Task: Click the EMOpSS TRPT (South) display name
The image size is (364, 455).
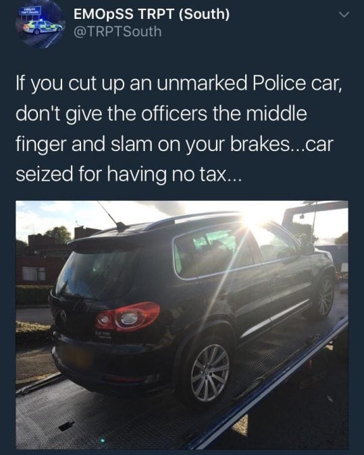Action: pos(151,14)
